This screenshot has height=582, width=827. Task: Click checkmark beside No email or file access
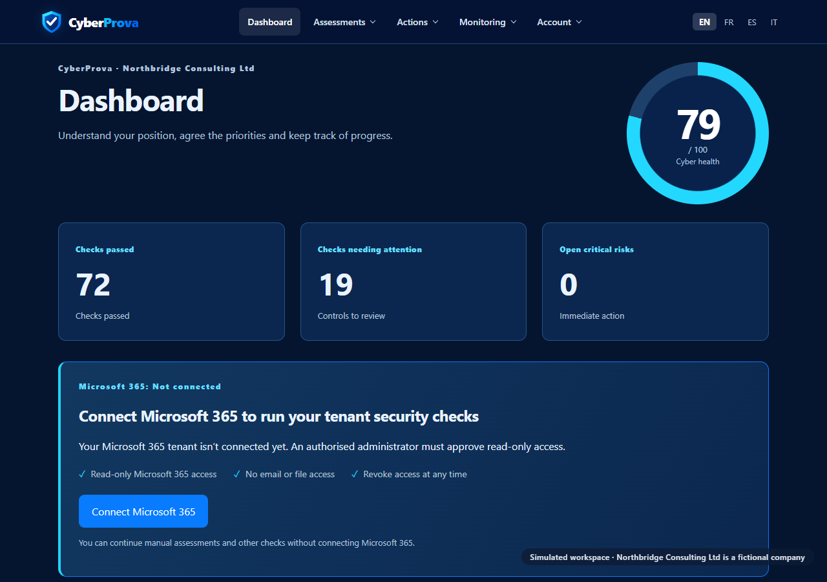click(x=236, y=475)
